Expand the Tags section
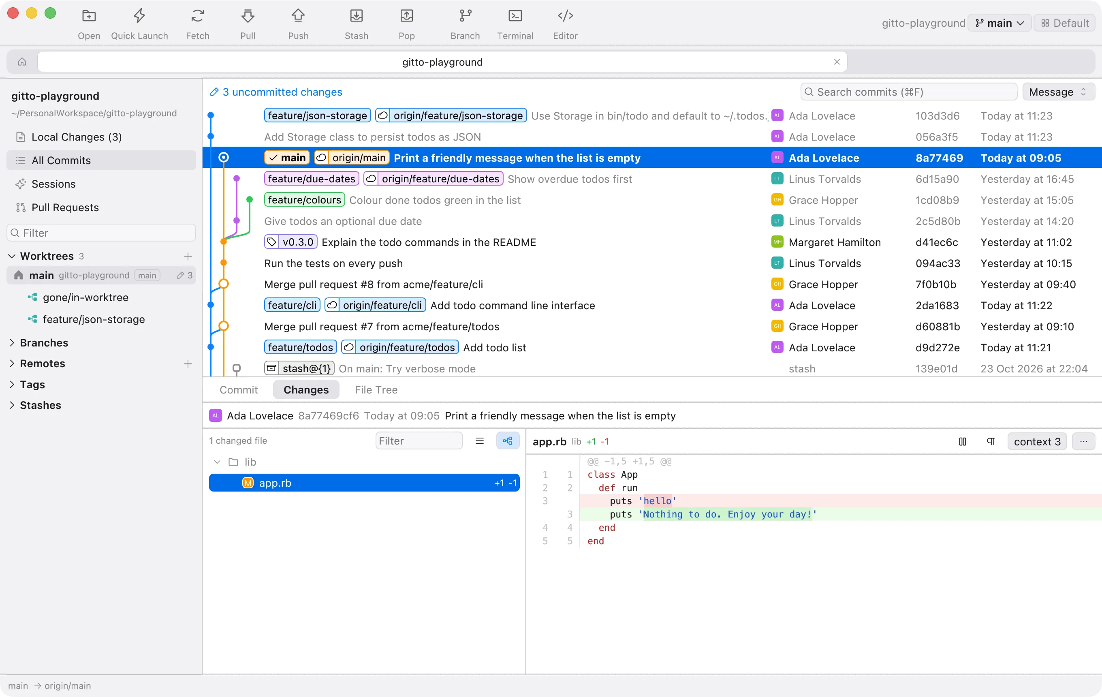Image resolution: width=1102 pixels, height=697 pixels. tap(12, 385)
